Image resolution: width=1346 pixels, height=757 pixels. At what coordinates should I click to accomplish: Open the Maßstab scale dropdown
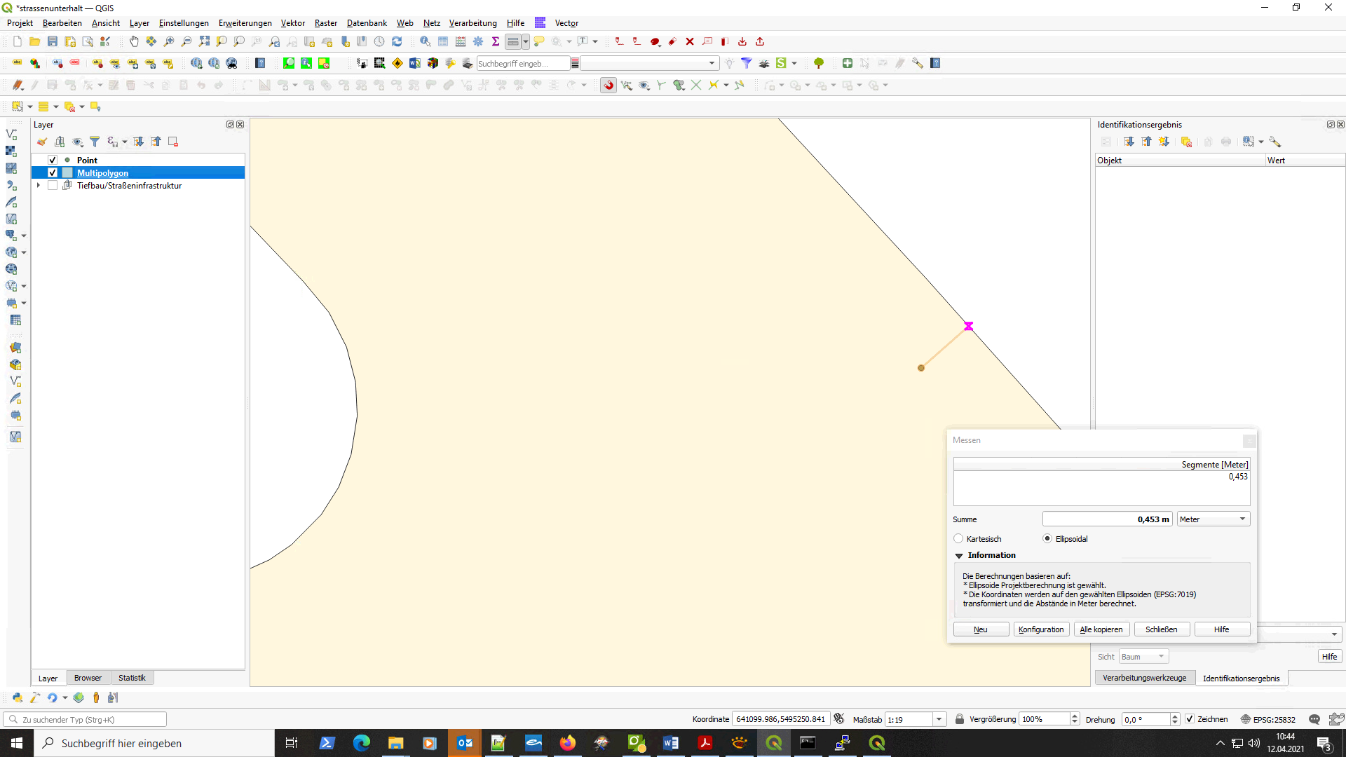coord(939,719)
